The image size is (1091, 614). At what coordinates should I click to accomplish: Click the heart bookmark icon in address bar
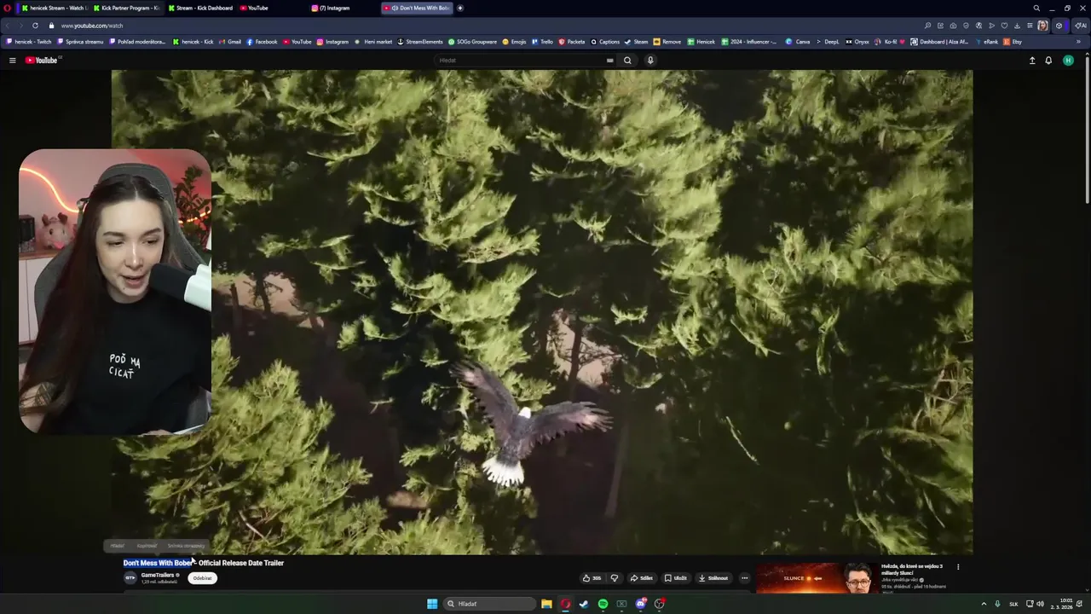pos(1004,26)
